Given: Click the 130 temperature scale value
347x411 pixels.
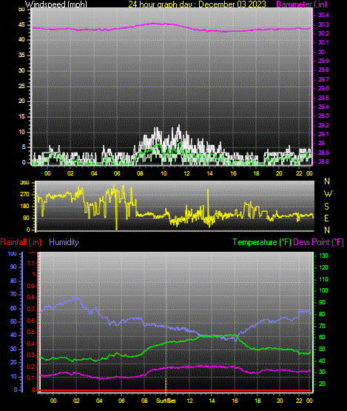Looking at the screenshot, I should pyautogui.click(x=323, y=255).
